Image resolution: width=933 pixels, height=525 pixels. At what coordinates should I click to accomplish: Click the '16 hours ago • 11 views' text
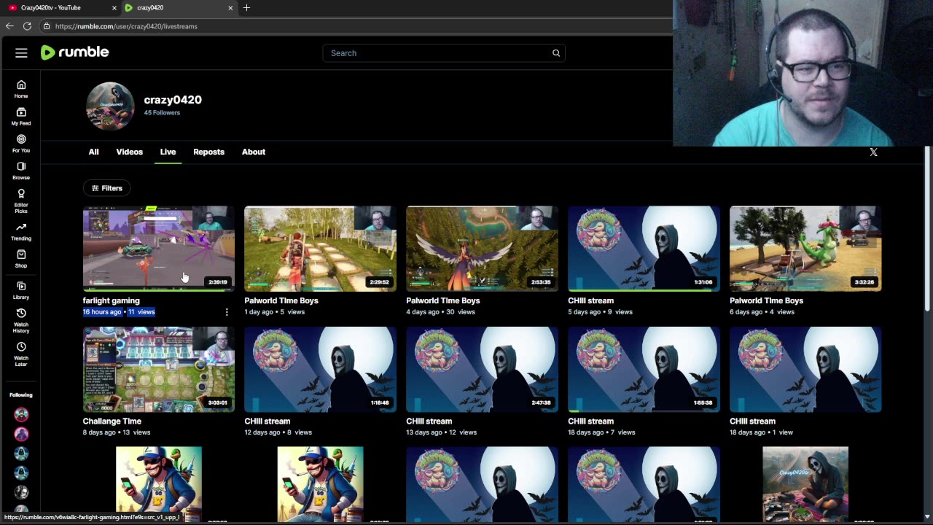pos(119,312)
